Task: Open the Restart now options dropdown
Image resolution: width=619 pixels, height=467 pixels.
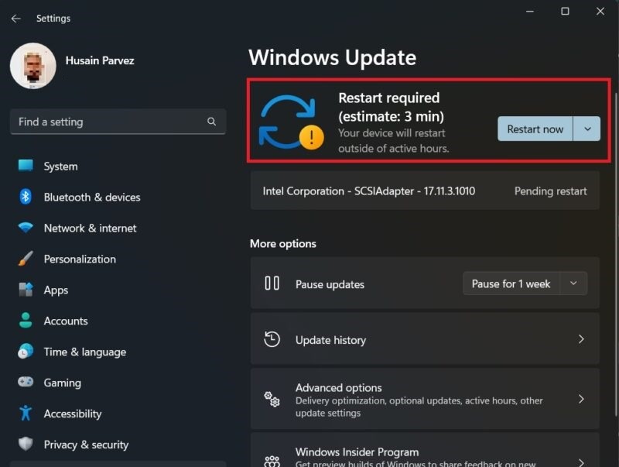Action: pos(587,129)
